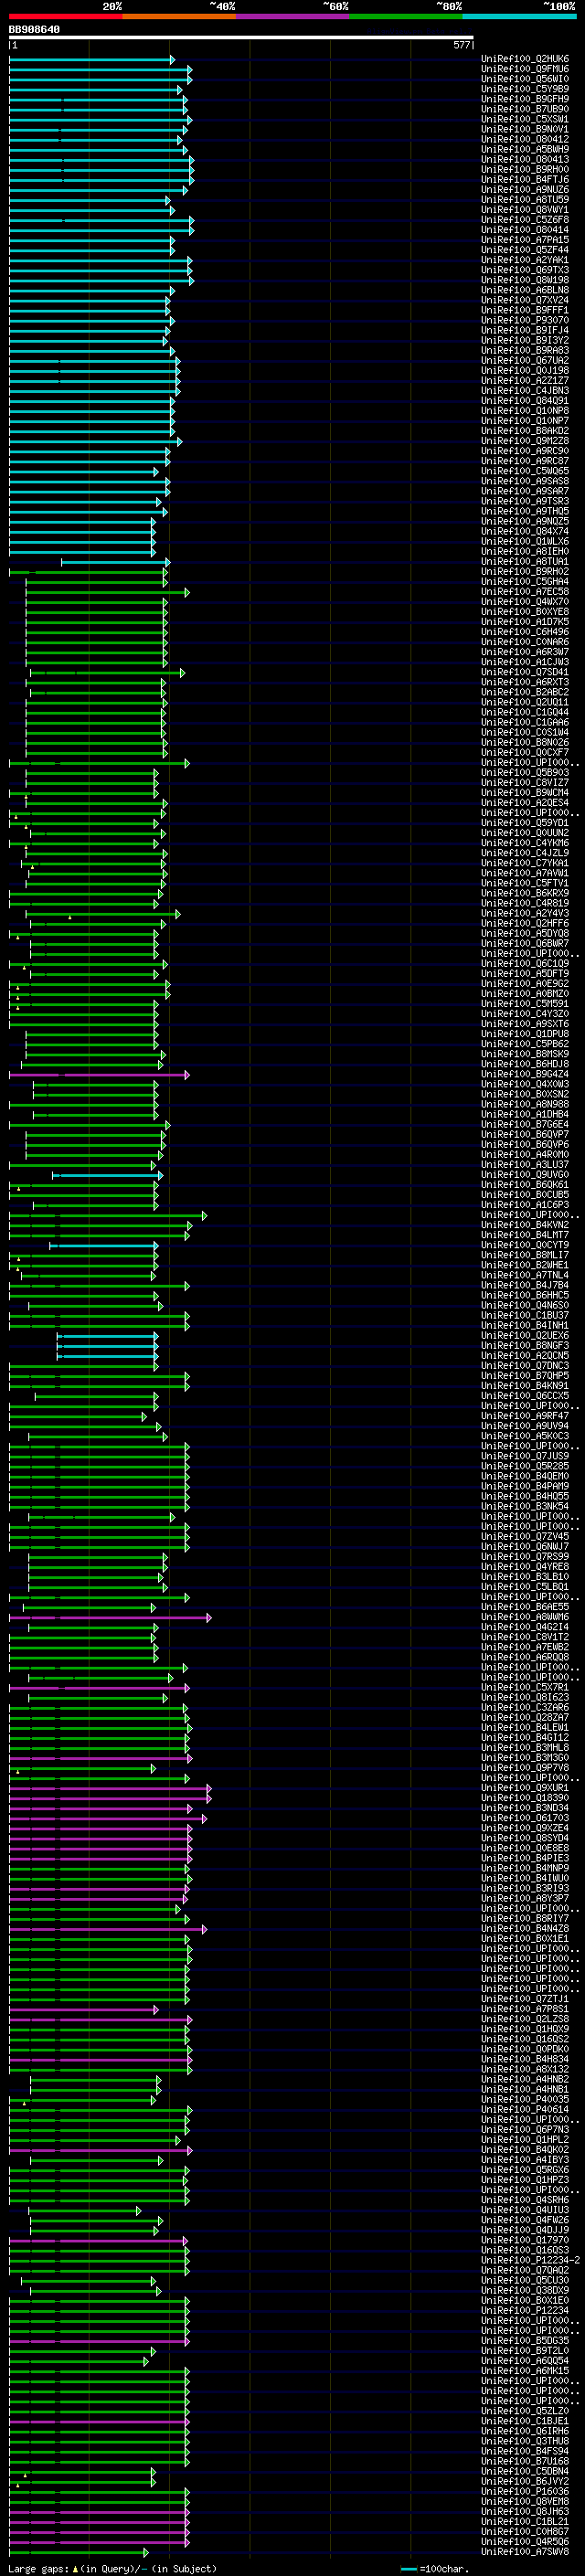Open hit UniRef100_B9G4Z4
Screen dimensions: 585x2576
[525, 1074]
